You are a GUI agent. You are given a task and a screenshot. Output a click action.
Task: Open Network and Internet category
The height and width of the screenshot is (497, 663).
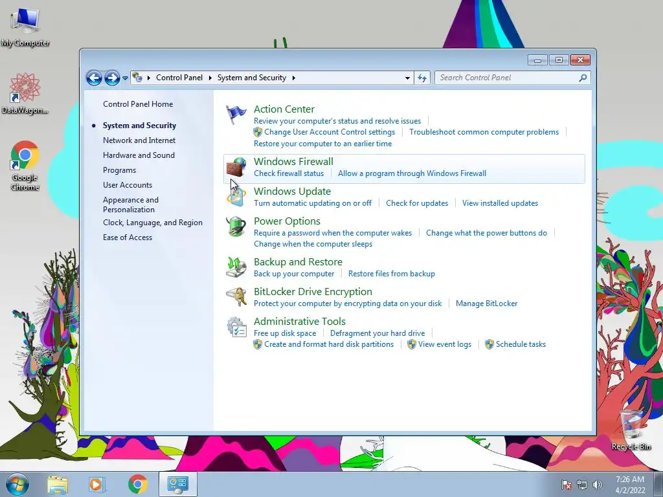click(139, 140)
